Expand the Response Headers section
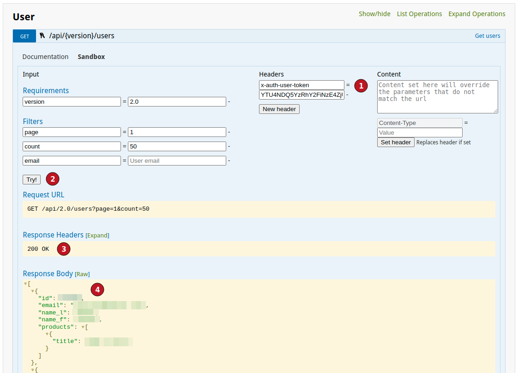 coord(97,236)
